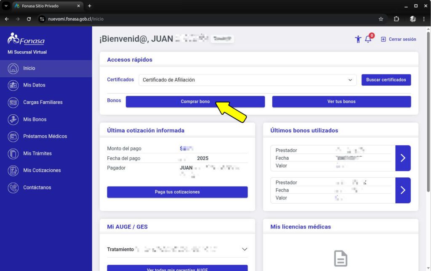Go to Inicio menu item
Screen dimensions: 431x271
coord(46,68)
